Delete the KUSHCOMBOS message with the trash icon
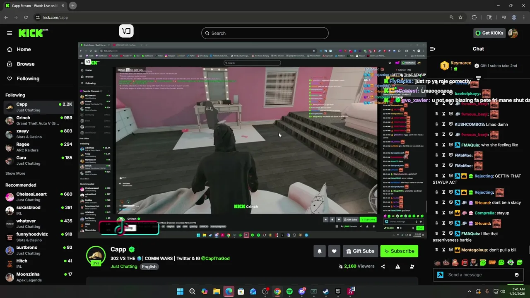The height and width of the screenshot is (298, 530). [x=436, y=124]
